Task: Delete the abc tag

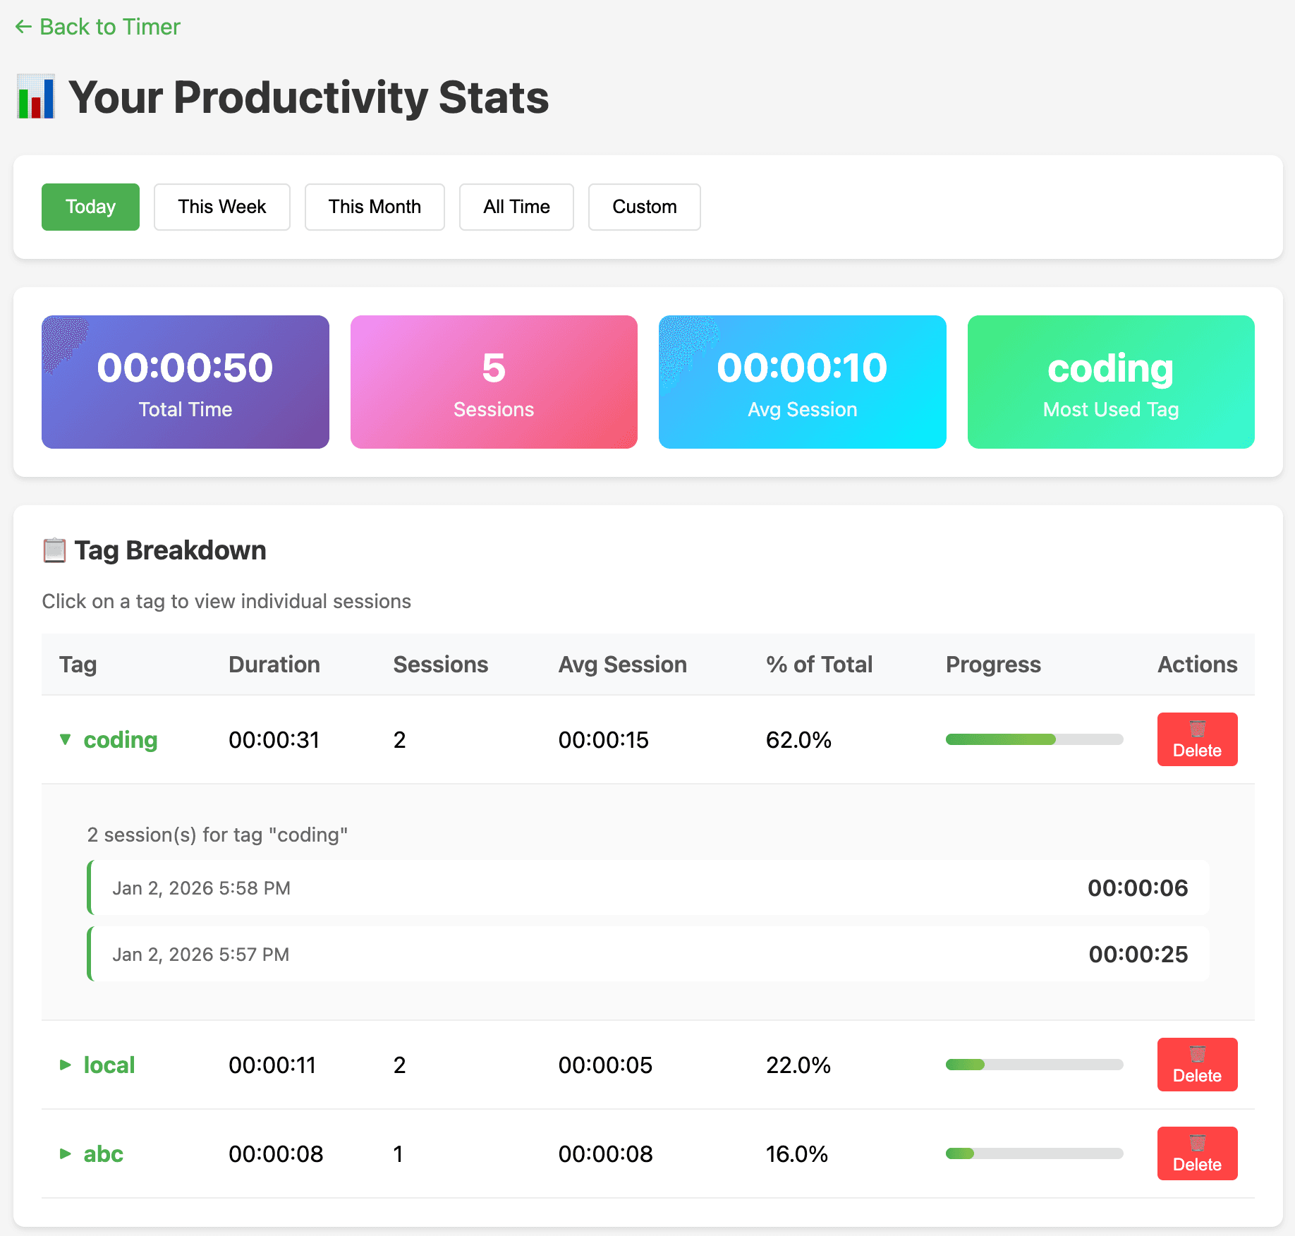Action: 1196,1153
